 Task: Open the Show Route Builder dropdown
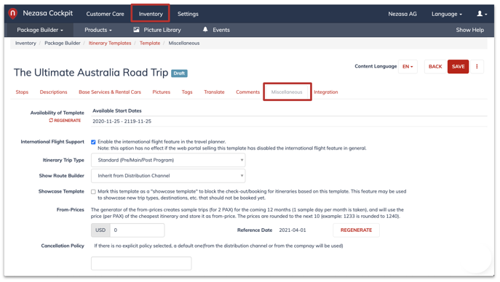pyautogui.click(x=168, y=176)
